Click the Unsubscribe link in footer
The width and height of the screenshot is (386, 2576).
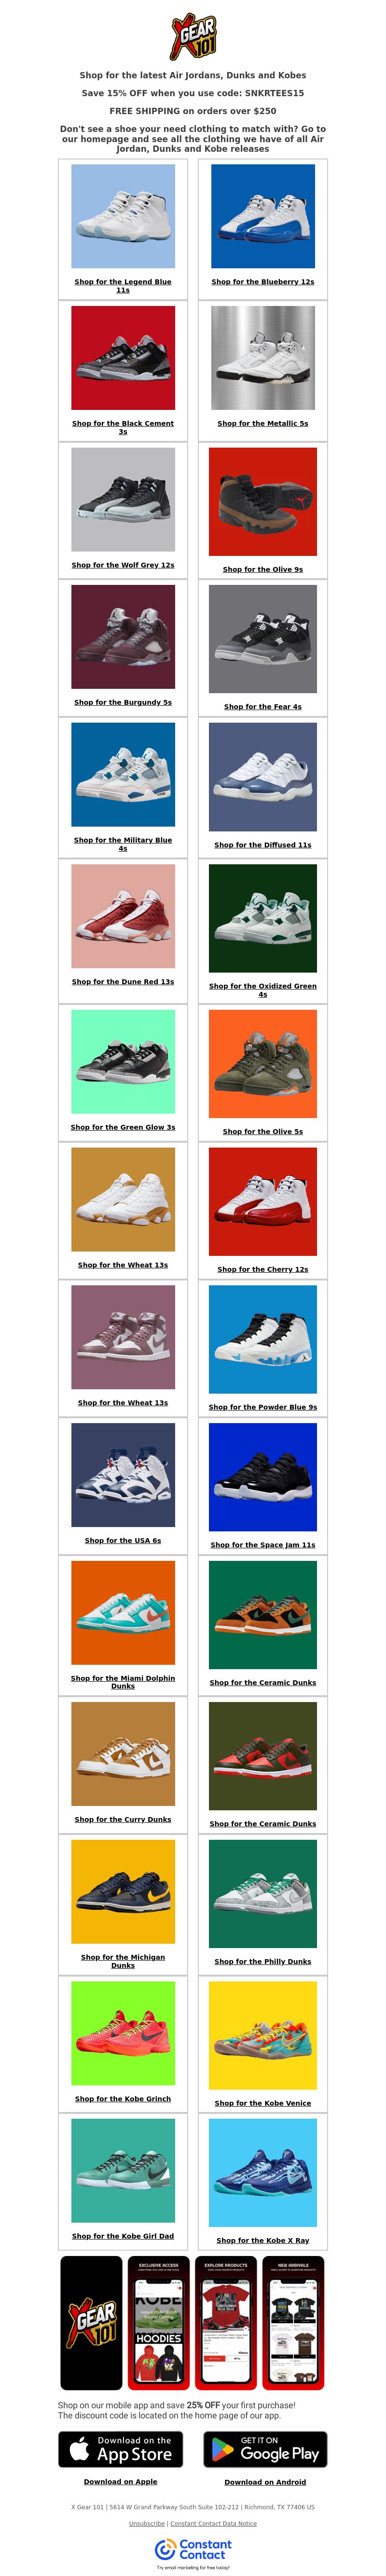pyautogui.click(x=147, y=2524)
